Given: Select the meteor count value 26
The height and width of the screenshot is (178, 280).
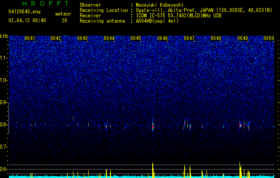Looking at the screenshot, I should click(65, 20).
